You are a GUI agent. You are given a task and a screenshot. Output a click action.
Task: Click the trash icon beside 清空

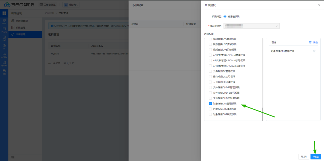(x=310, y=42)
